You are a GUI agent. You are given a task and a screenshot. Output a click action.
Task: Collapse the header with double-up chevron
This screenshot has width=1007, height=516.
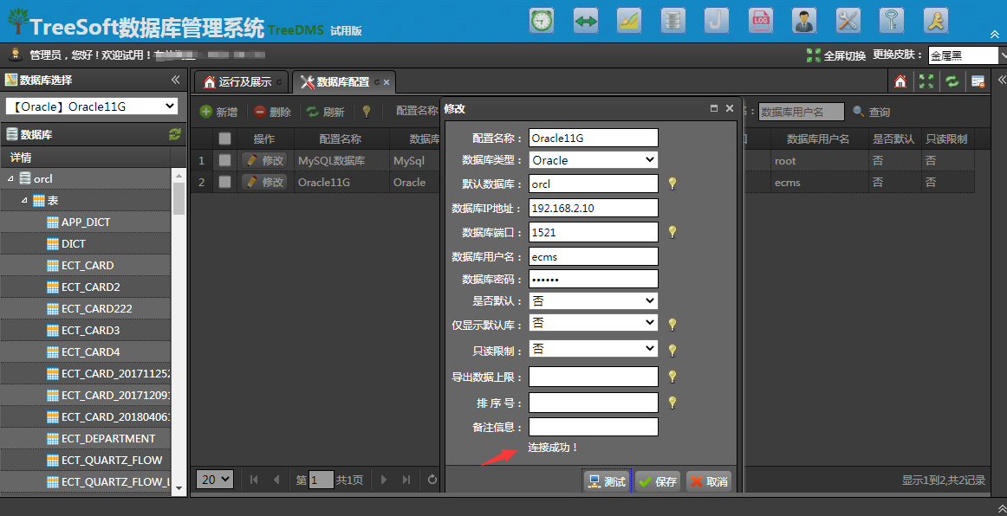(995, 34)
